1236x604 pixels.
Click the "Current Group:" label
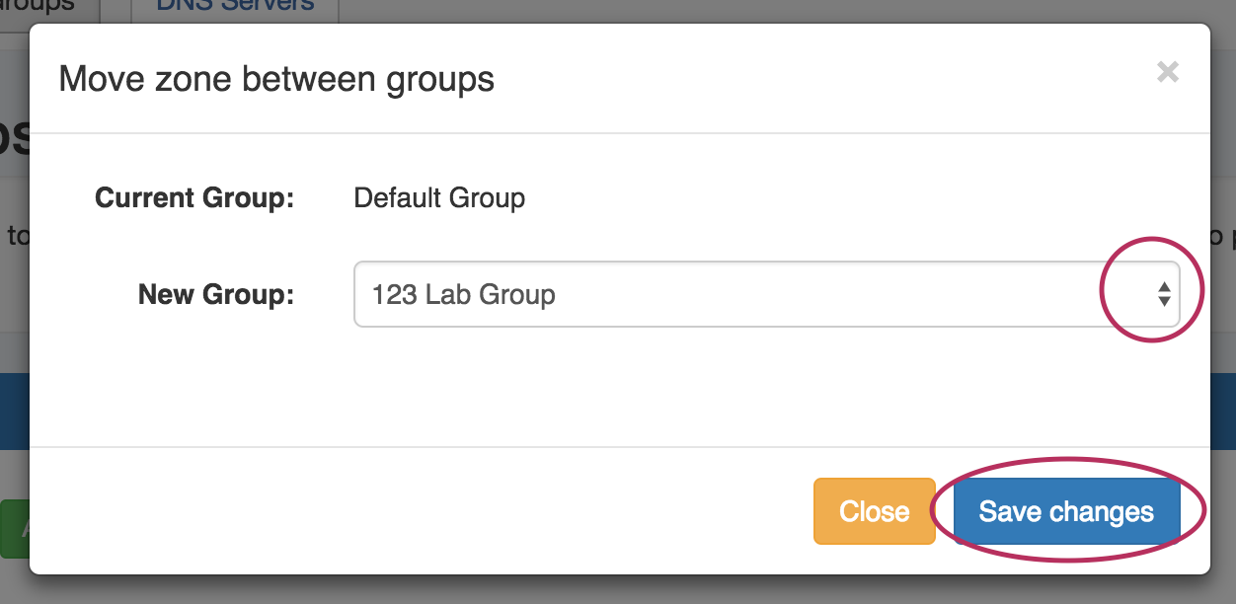194,198
